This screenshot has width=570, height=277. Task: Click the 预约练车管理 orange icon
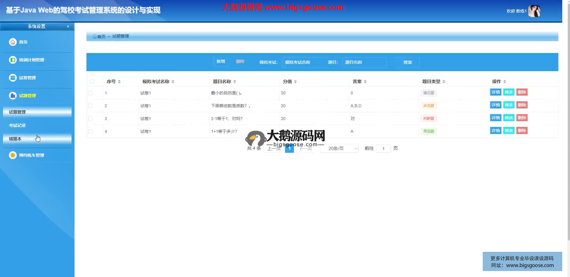13,155
